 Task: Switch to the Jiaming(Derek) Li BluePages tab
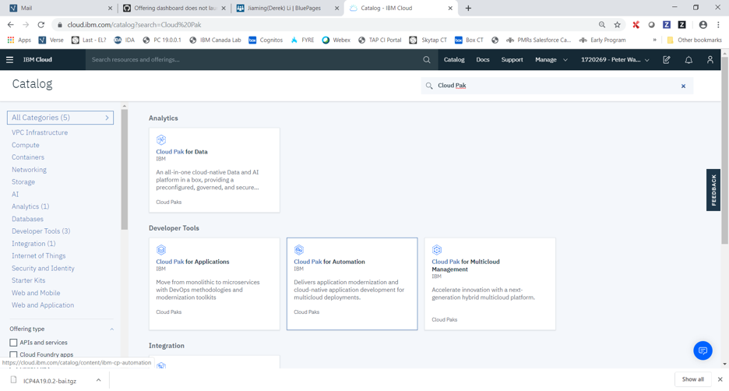click(x=288, y=8)
